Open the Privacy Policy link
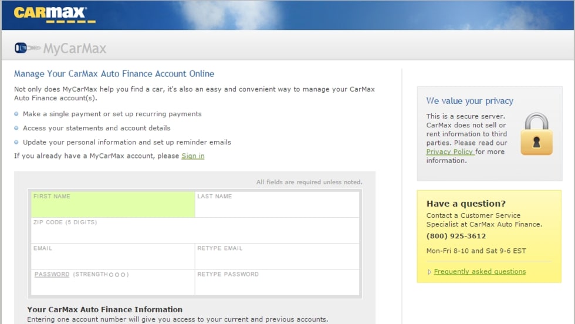Screen dimensions: 575x324 pyautogui.click(x=449, y=151)
